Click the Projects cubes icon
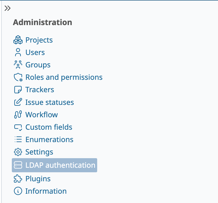The image size is (218, 203). tap(18, 40)
